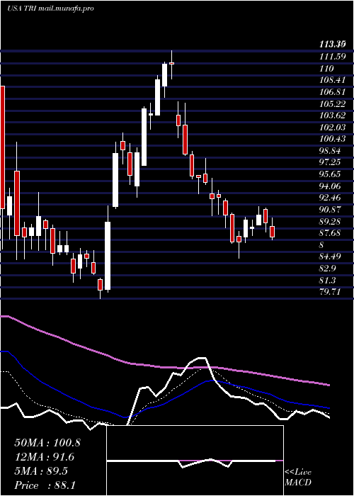Click the '<<Live MACD' label
The image size is (354, 496).
pos(298,478)
